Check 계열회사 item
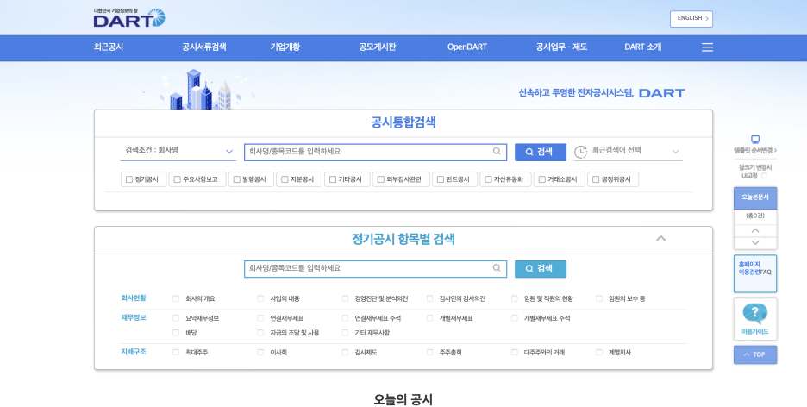The image size is (807, 407). [x=599, y=353]
